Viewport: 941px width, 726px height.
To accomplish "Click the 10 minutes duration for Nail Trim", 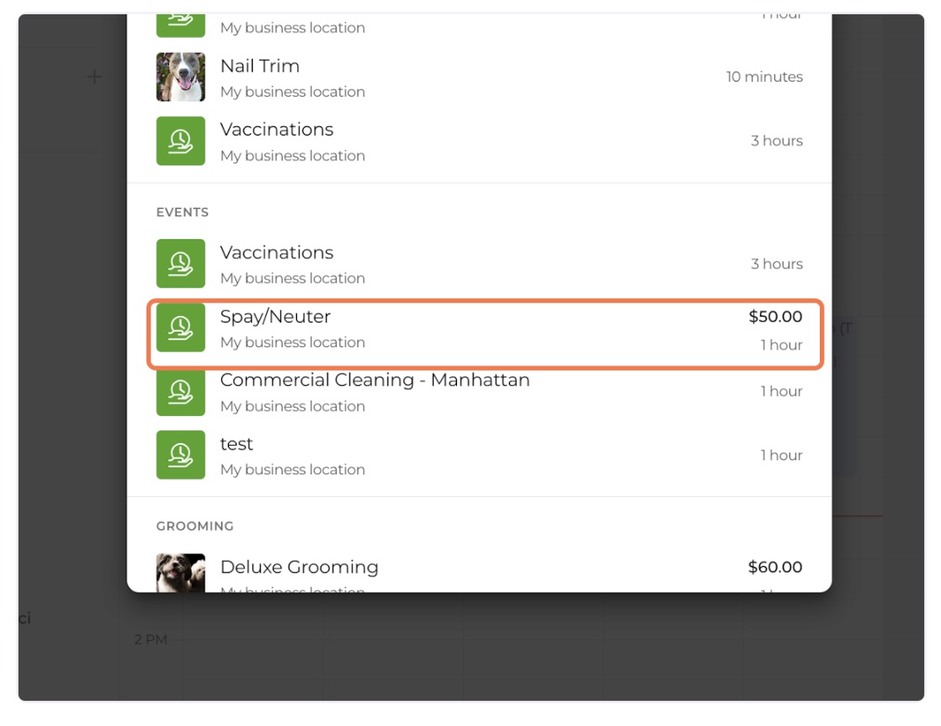I will (x=764, y=77).
